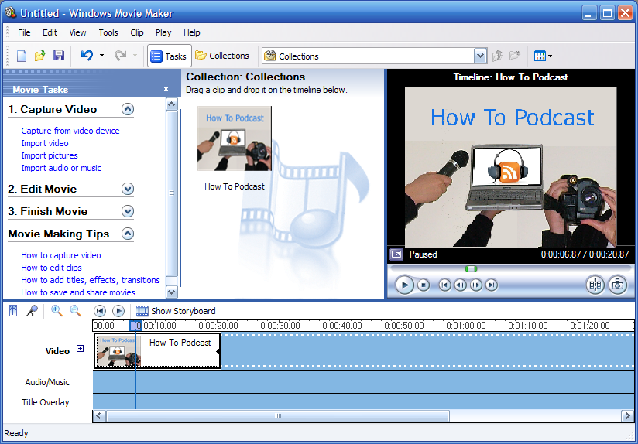Select the How To Podcast clip thumbnail
This screenshot has width=638, height=444.
pos(235,138)
